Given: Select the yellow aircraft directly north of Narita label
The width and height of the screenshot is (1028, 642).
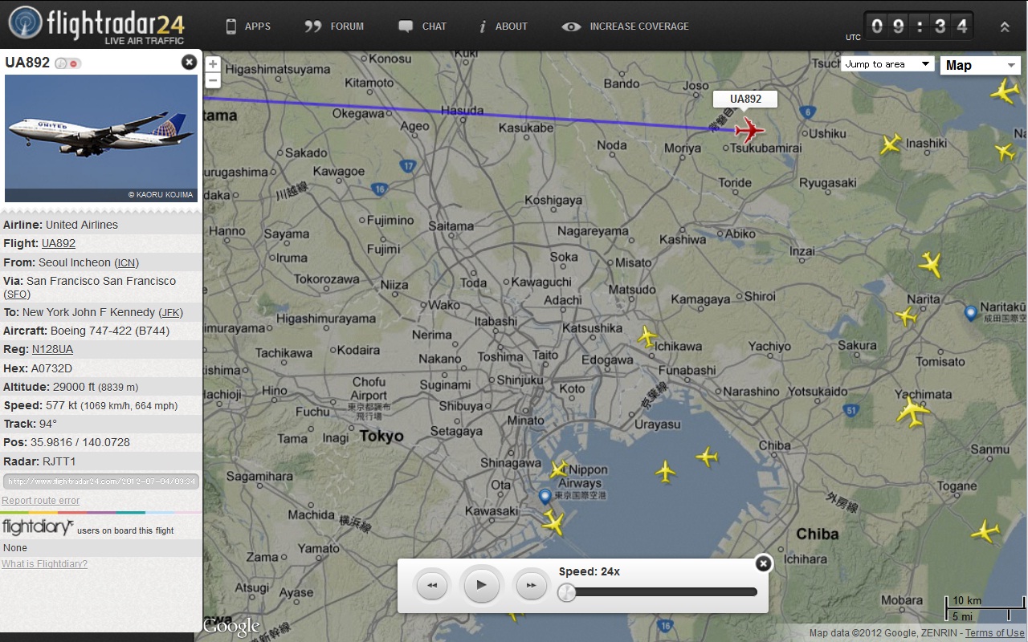Looking at the screenshot, I should click(x=930, y=264).
